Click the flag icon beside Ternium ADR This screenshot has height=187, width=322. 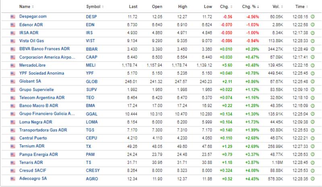pyautogui.click(x=13, y=146)
